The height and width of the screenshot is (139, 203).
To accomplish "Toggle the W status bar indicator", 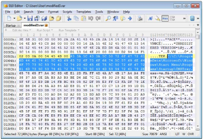I will pyautogui.click(x=184, y=134).
